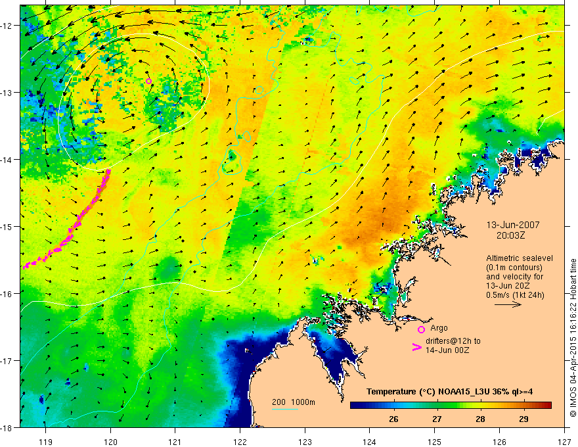
Task: Click the -15 latitude axis label
Action: click(x=7, y=227)
